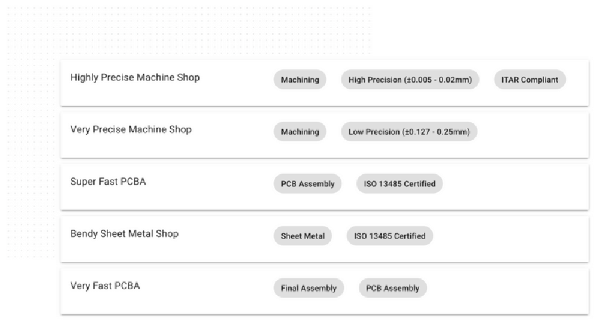Click the Super Fast PCBA name label
The width and height of the screenshot is (597, 325).
coord(108,181)
